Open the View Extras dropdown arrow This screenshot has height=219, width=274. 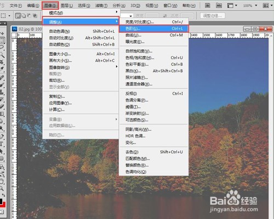pyautogui.click(x=236, y=5)
